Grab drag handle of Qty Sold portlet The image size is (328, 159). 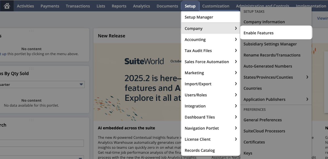[x=31, y=68]
